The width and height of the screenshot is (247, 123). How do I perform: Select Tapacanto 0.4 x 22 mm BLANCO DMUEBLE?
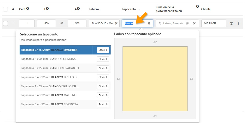[65, 50]
